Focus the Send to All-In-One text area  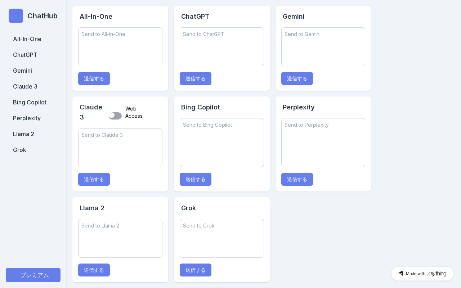[x=120, y=47]
